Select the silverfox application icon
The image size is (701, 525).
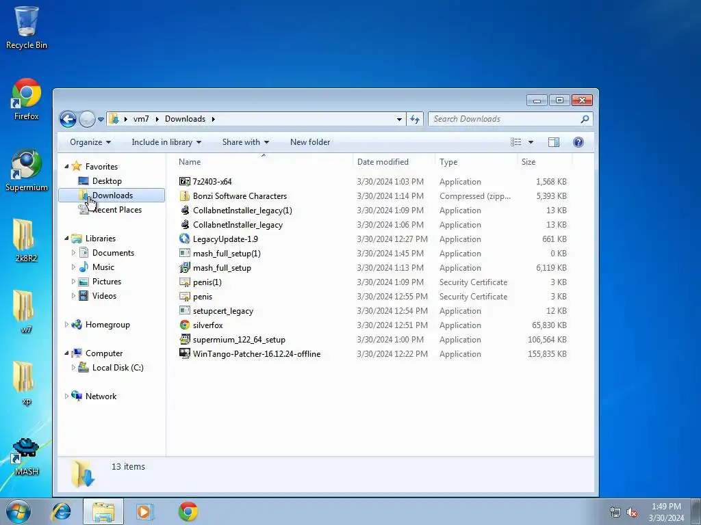tap(185, 325)
